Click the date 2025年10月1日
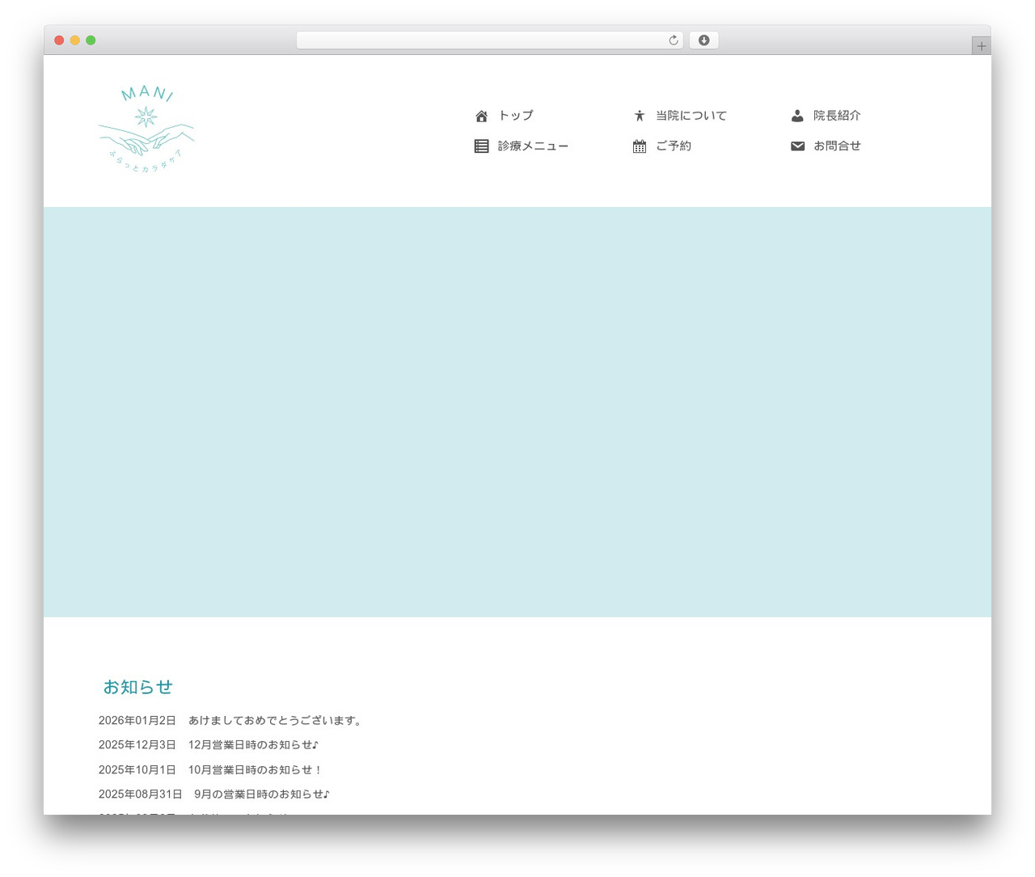Viewport: 1035px width, 877px height. 137,770
